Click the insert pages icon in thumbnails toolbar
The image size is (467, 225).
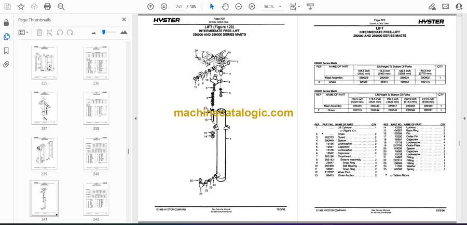coord(49,33)
